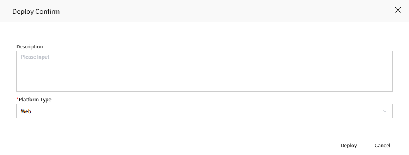Click the Deploy button
409x155 pixels.
(x=348, y=146)
